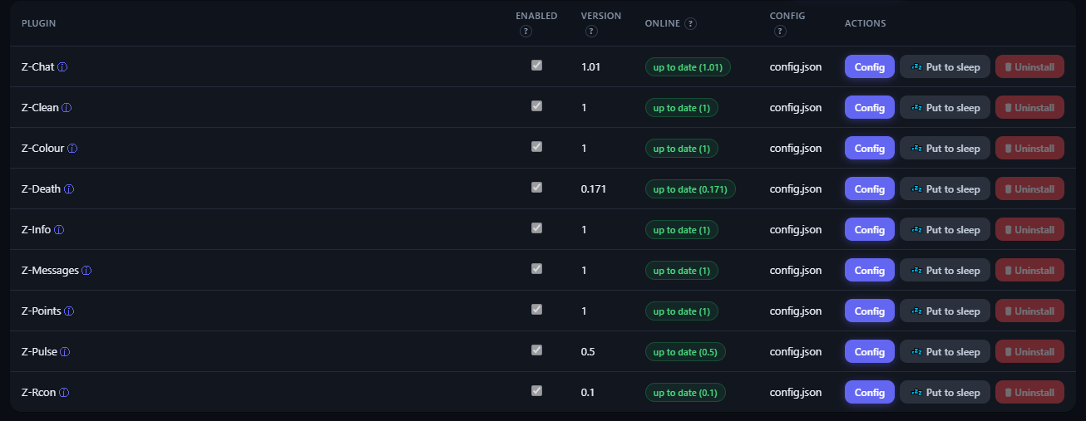Image resolution: width=1086 pixels, height=421 pixels.
Task: Click help icon under Config column header
Action: click(779, 32)
